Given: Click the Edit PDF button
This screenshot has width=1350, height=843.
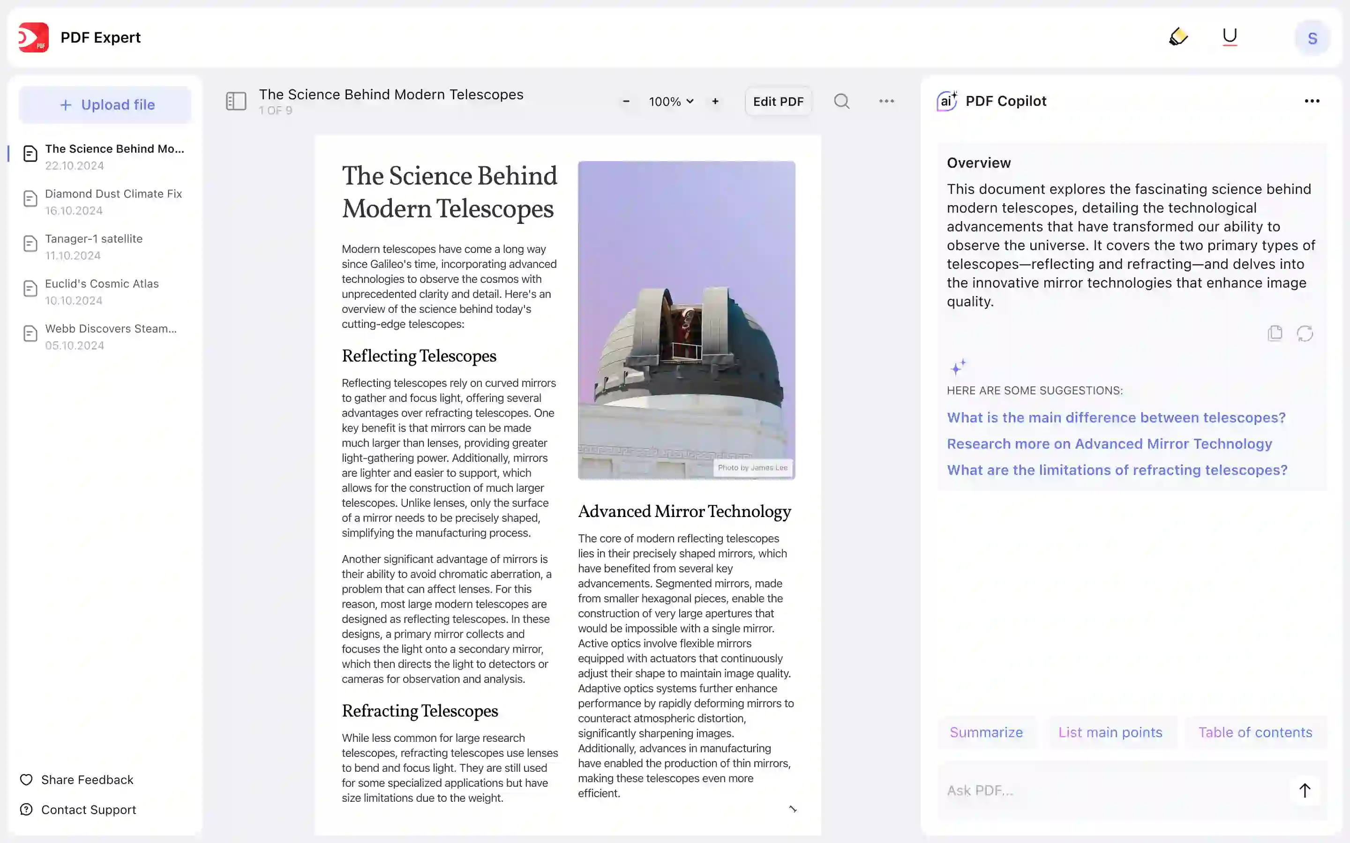Looking at the screenshot, I should [x=778, y=102].
